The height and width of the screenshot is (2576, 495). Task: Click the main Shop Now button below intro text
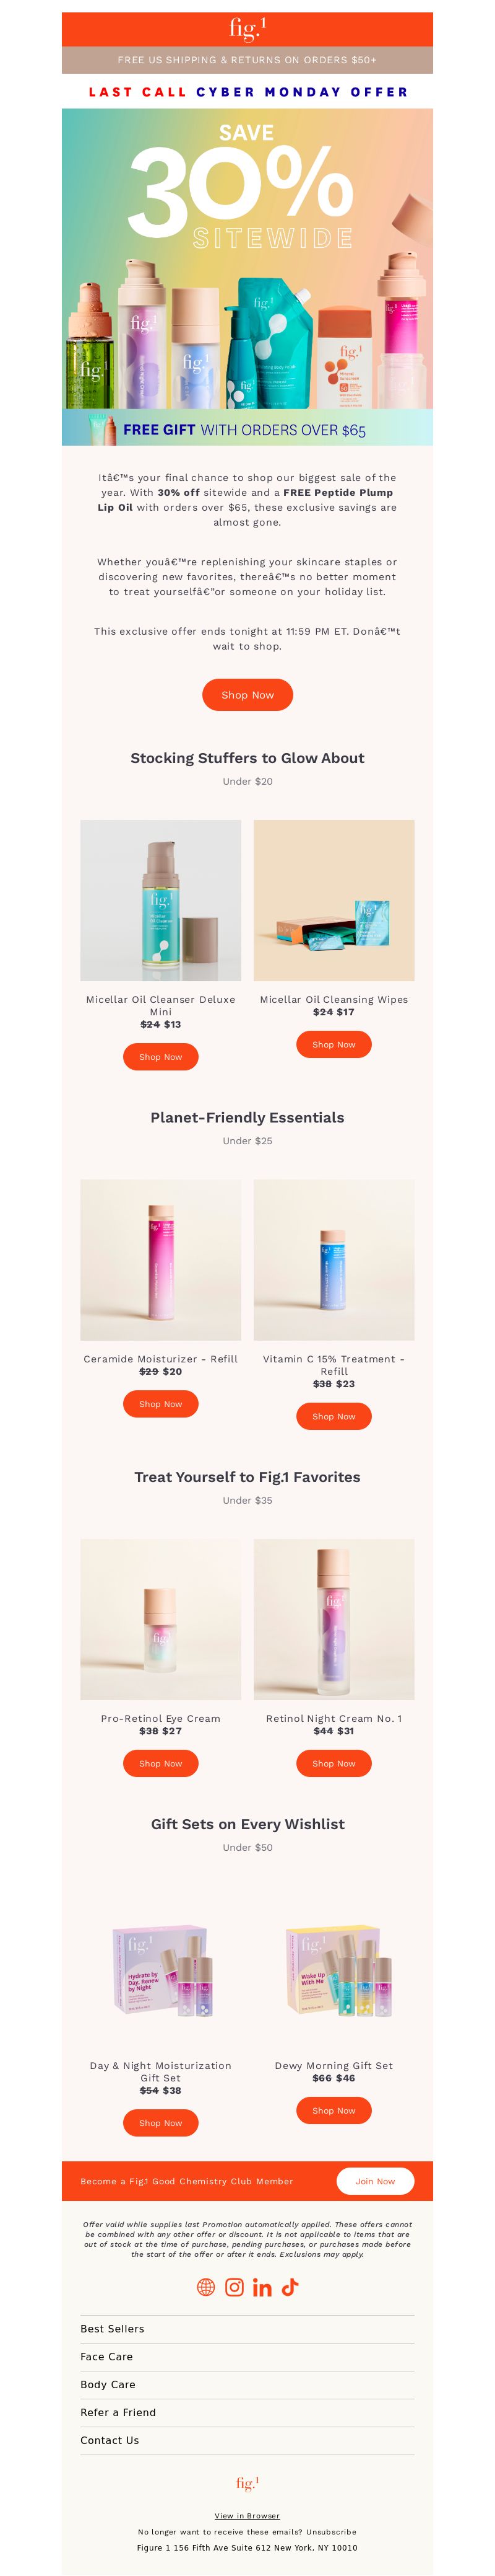coord(247,695)
